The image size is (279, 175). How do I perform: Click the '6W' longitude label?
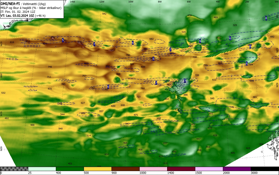coord(189,2)
